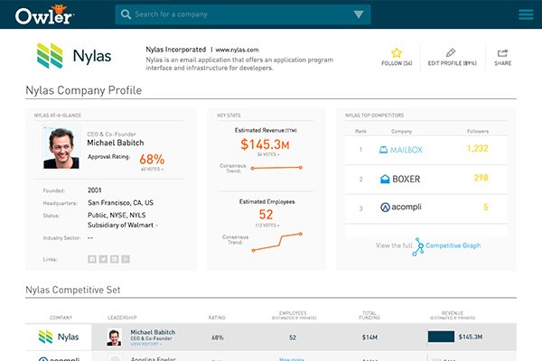542x361 pixels.
Task: Open the Facebook link icon
Action: [x=91, y=259]
